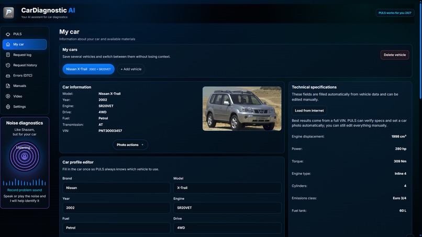The image size is (422, 237).
Task: Expand the Photo actions dropdown
Action: 130,145
